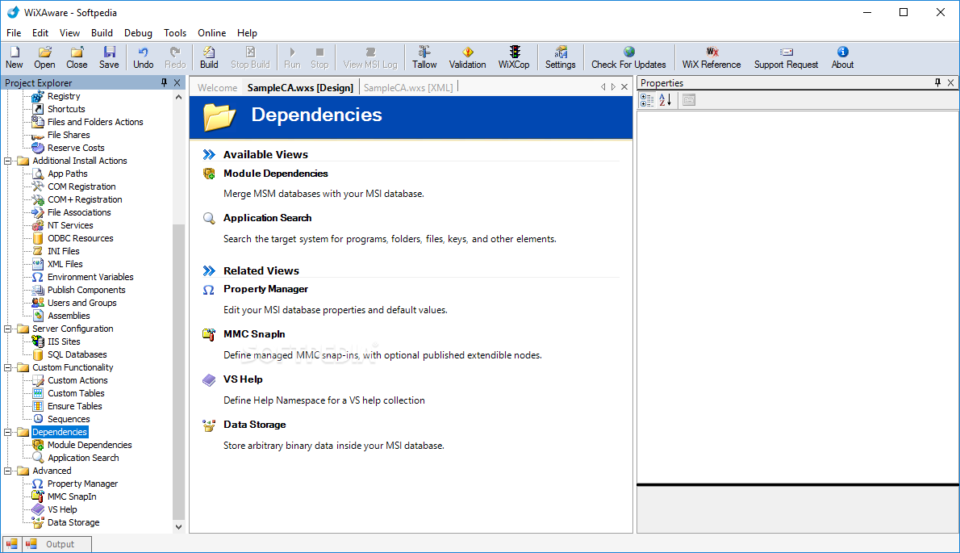The image size is (960, 553).
Task: Click the New toolbar button
Action: tap(14, 57)
